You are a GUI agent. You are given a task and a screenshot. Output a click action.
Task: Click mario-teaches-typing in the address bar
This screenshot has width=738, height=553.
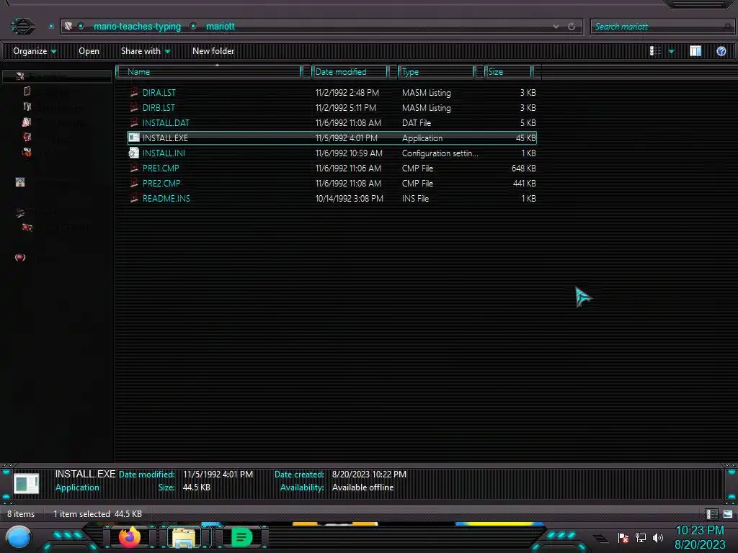137,27
